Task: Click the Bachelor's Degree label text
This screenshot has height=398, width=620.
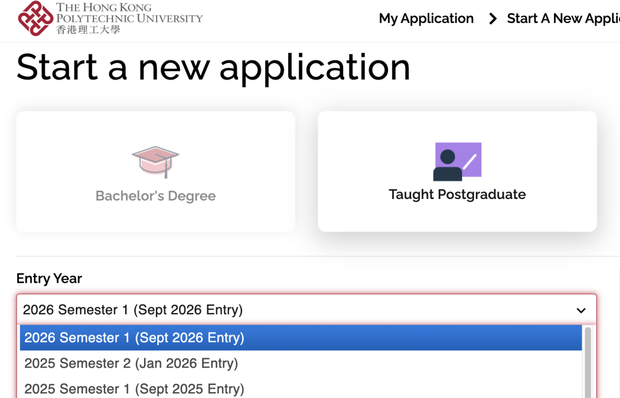Action: click(156, 196)
